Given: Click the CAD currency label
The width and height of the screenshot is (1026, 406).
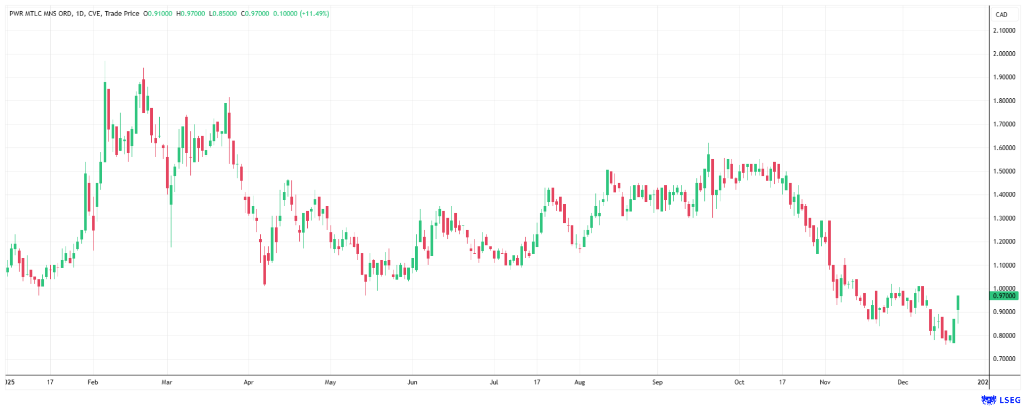Looking at the screenshot, I should click(1001, 14).
